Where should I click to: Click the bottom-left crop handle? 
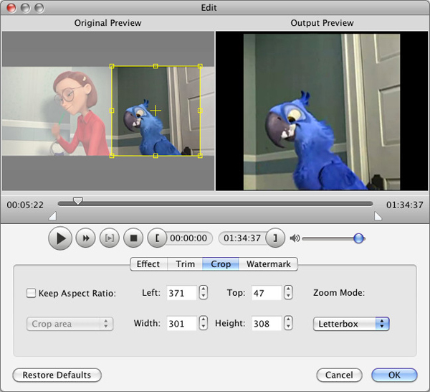(x=112, y=156)
